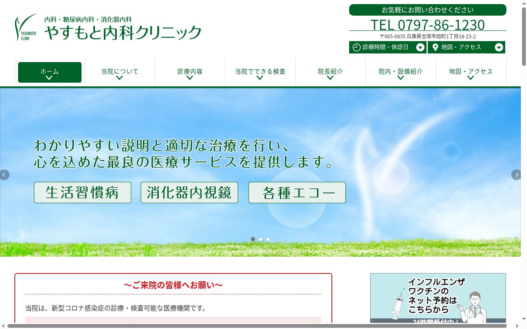
Task: Click the 生活習慣病 banner button
Action: pos(83,192)
